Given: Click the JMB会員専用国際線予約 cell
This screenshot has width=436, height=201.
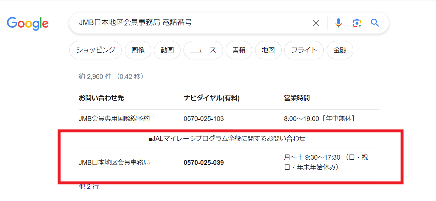Looking at the screenshot, I should click(x=114, y=119).
